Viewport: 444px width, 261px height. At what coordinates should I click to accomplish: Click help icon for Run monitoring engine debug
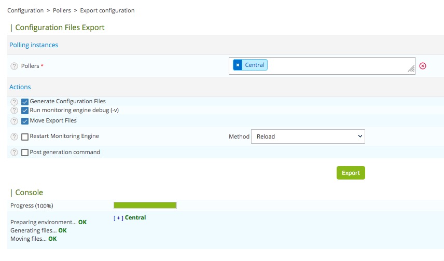(x=14, y=111)
